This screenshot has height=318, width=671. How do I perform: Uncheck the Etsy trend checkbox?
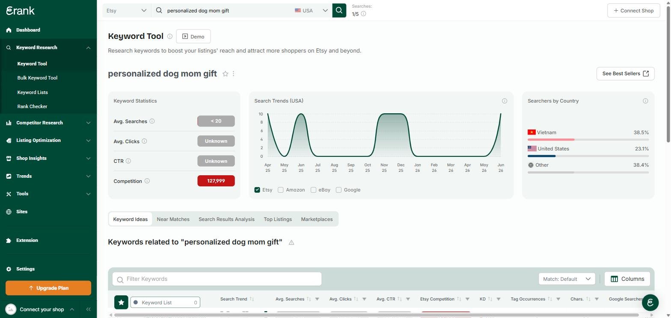click(x=257, y=190)
